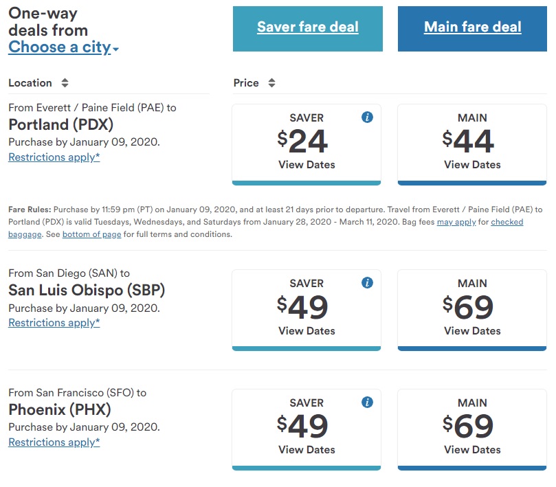View dates for $69 Main San Luis Obispo fare

coord(472,331)
